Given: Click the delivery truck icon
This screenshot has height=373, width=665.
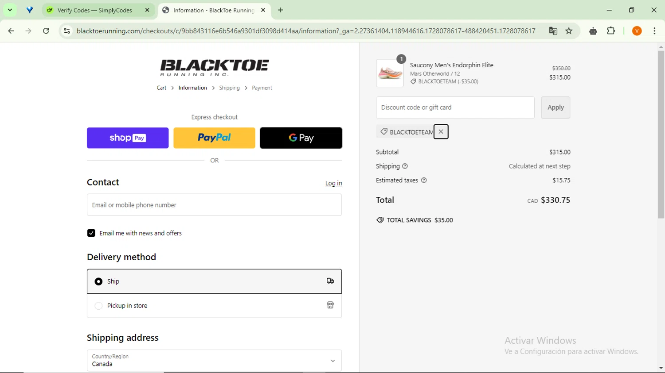Looking at the screenshot, I should (330, 281).
